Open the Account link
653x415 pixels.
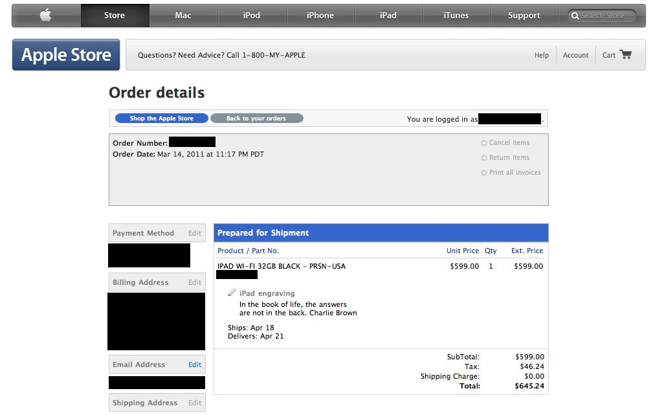(x=575, y=55)
